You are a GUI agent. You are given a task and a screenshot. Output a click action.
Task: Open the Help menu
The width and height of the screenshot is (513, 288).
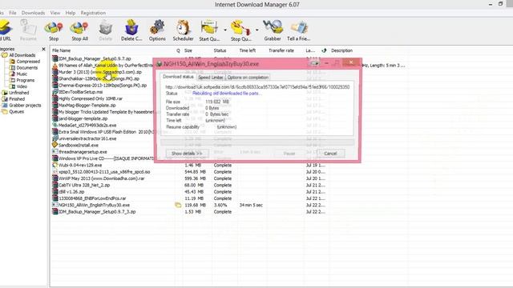[71, 13]
